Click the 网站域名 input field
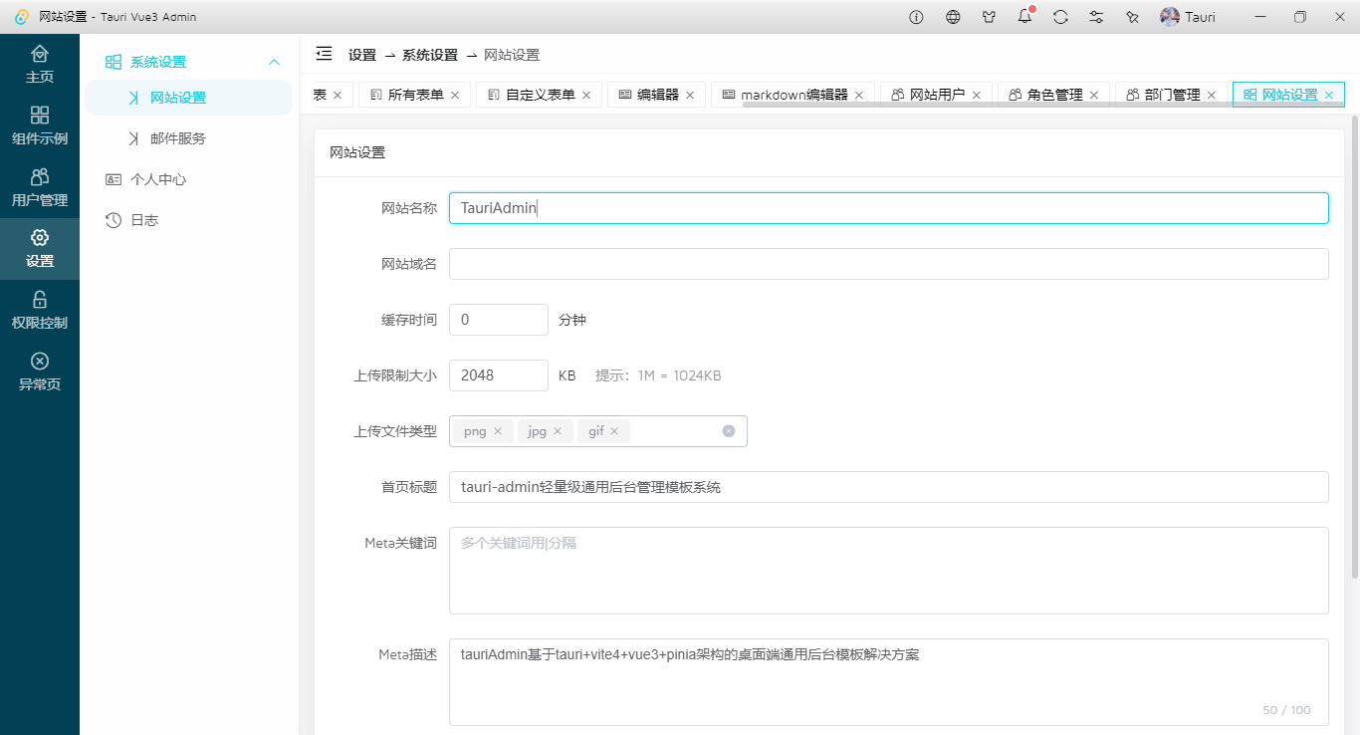The width and height of the screenshot is (1360, 735). [888, 263]
